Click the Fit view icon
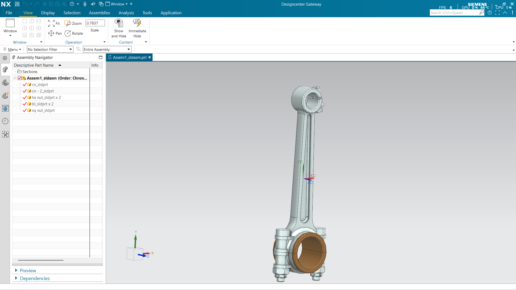Screen dimensions: 516x290 tap(51, 23)
